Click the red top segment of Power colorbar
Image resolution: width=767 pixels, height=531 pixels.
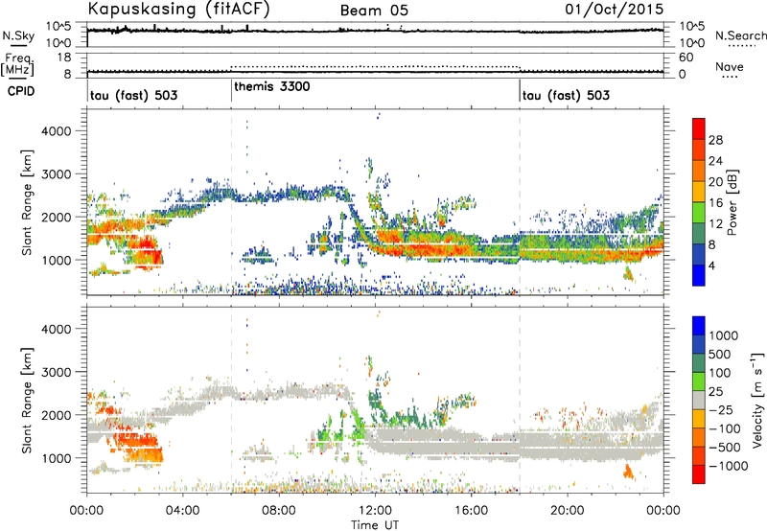coord(699,128)
